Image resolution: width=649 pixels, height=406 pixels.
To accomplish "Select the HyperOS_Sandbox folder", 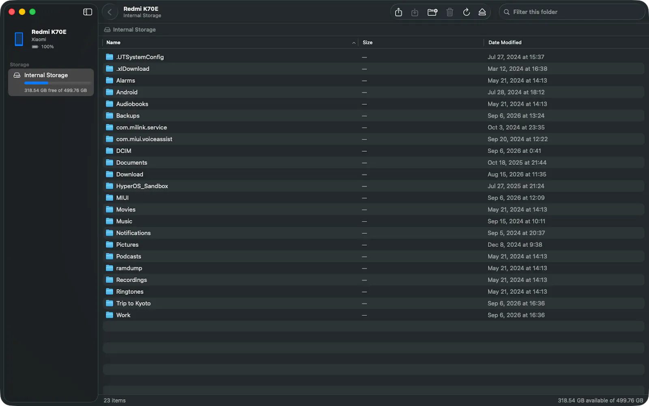I will (142, 186).
